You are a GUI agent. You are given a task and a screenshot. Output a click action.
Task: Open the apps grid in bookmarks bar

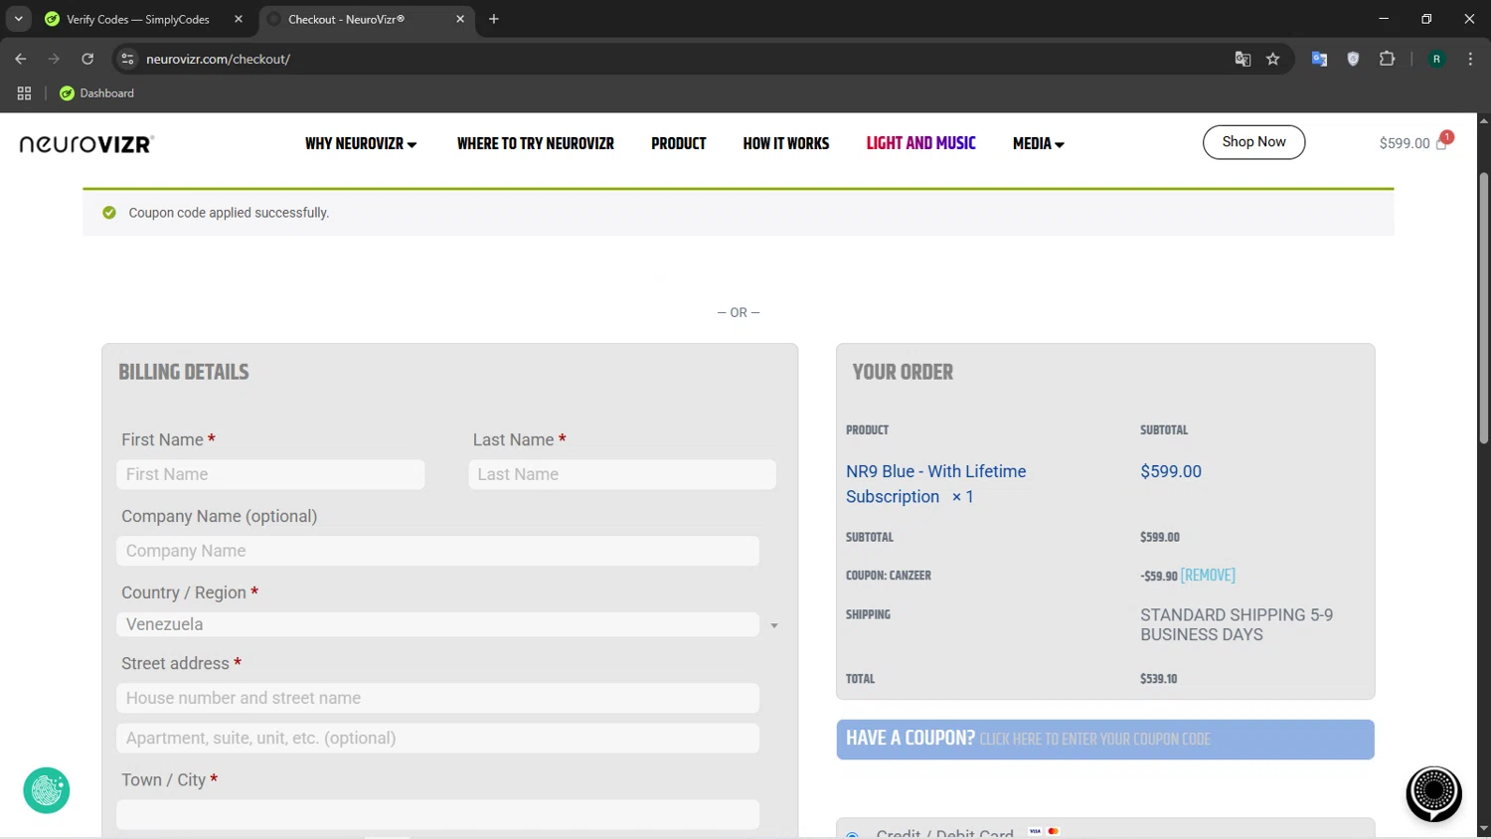pos(24,93)
